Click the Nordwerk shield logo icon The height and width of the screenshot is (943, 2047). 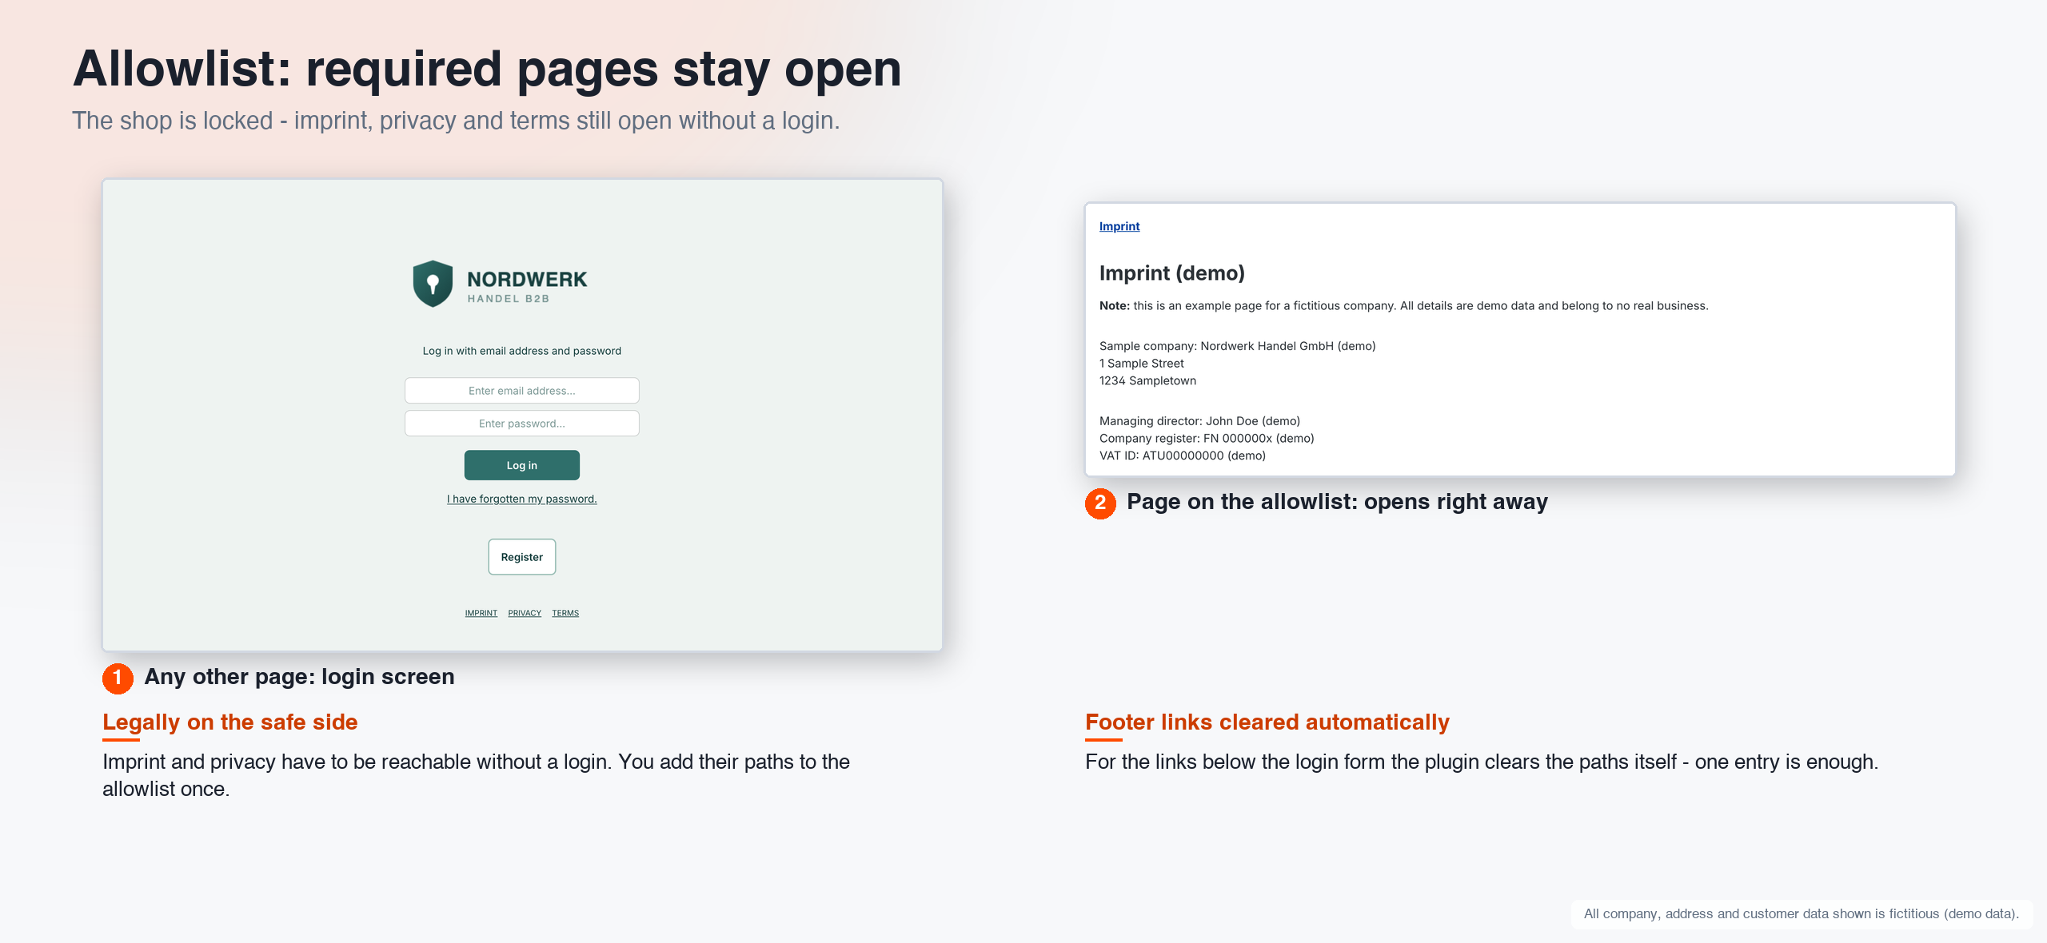pyautogui.click(x=433, y=284)
